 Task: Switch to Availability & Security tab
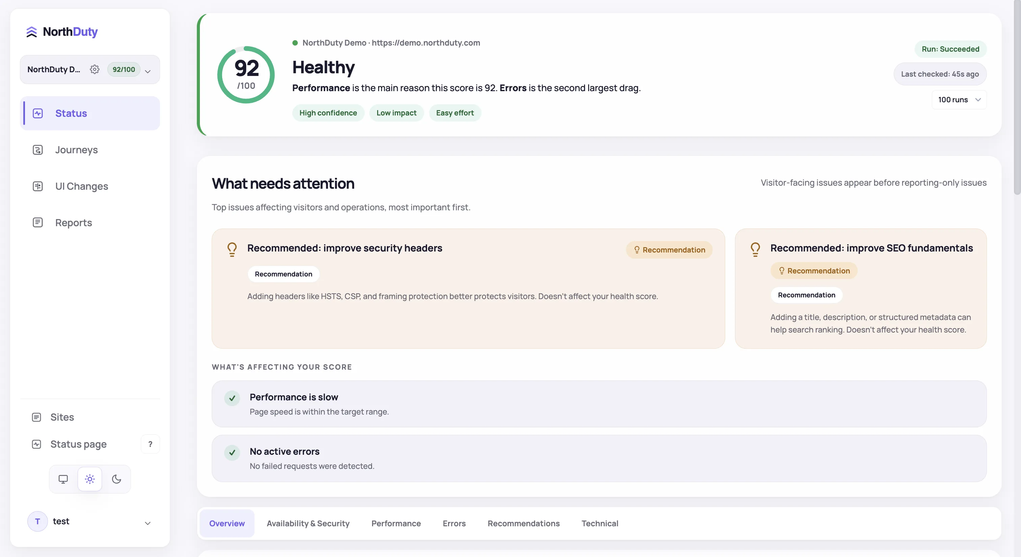coord(308,523)
